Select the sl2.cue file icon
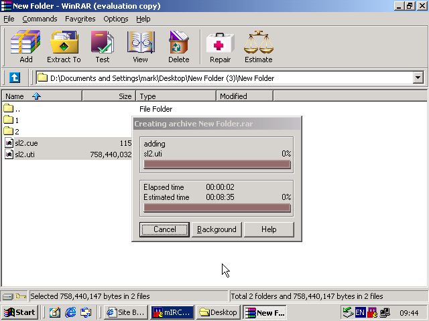This screenshot has height=321, width=429. click(x=9, y=142)
